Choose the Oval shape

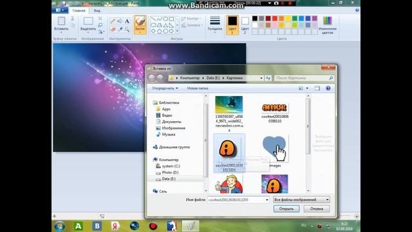[165, 19]
